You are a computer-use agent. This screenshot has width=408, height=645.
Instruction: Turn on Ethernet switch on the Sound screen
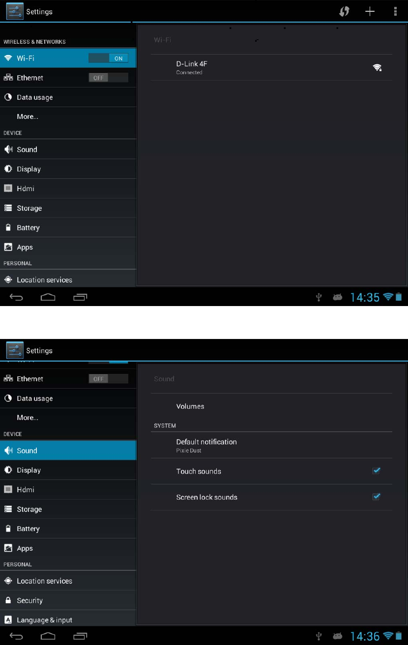click(x=108, y=379)
